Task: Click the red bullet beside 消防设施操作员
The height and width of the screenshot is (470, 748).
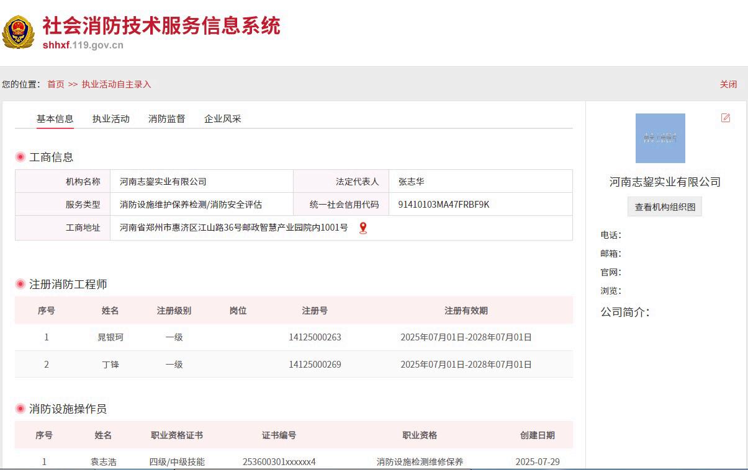Action: click(20, 409)
